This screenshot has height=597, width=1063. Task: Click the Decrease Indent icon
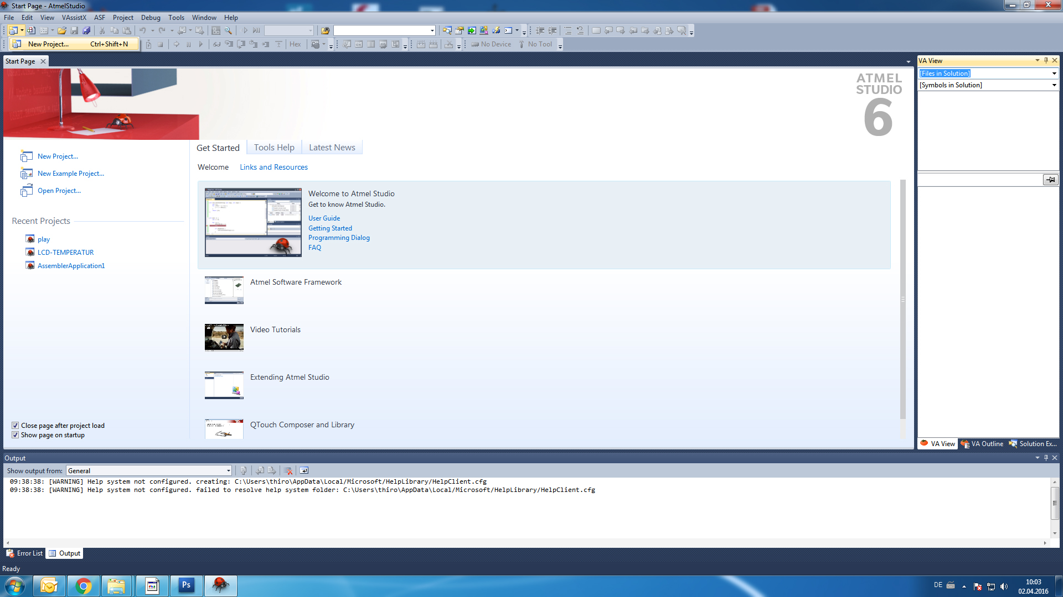pyautogui.click(x=540, y=31)
